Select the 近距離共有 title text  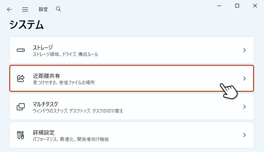[46, 76]
